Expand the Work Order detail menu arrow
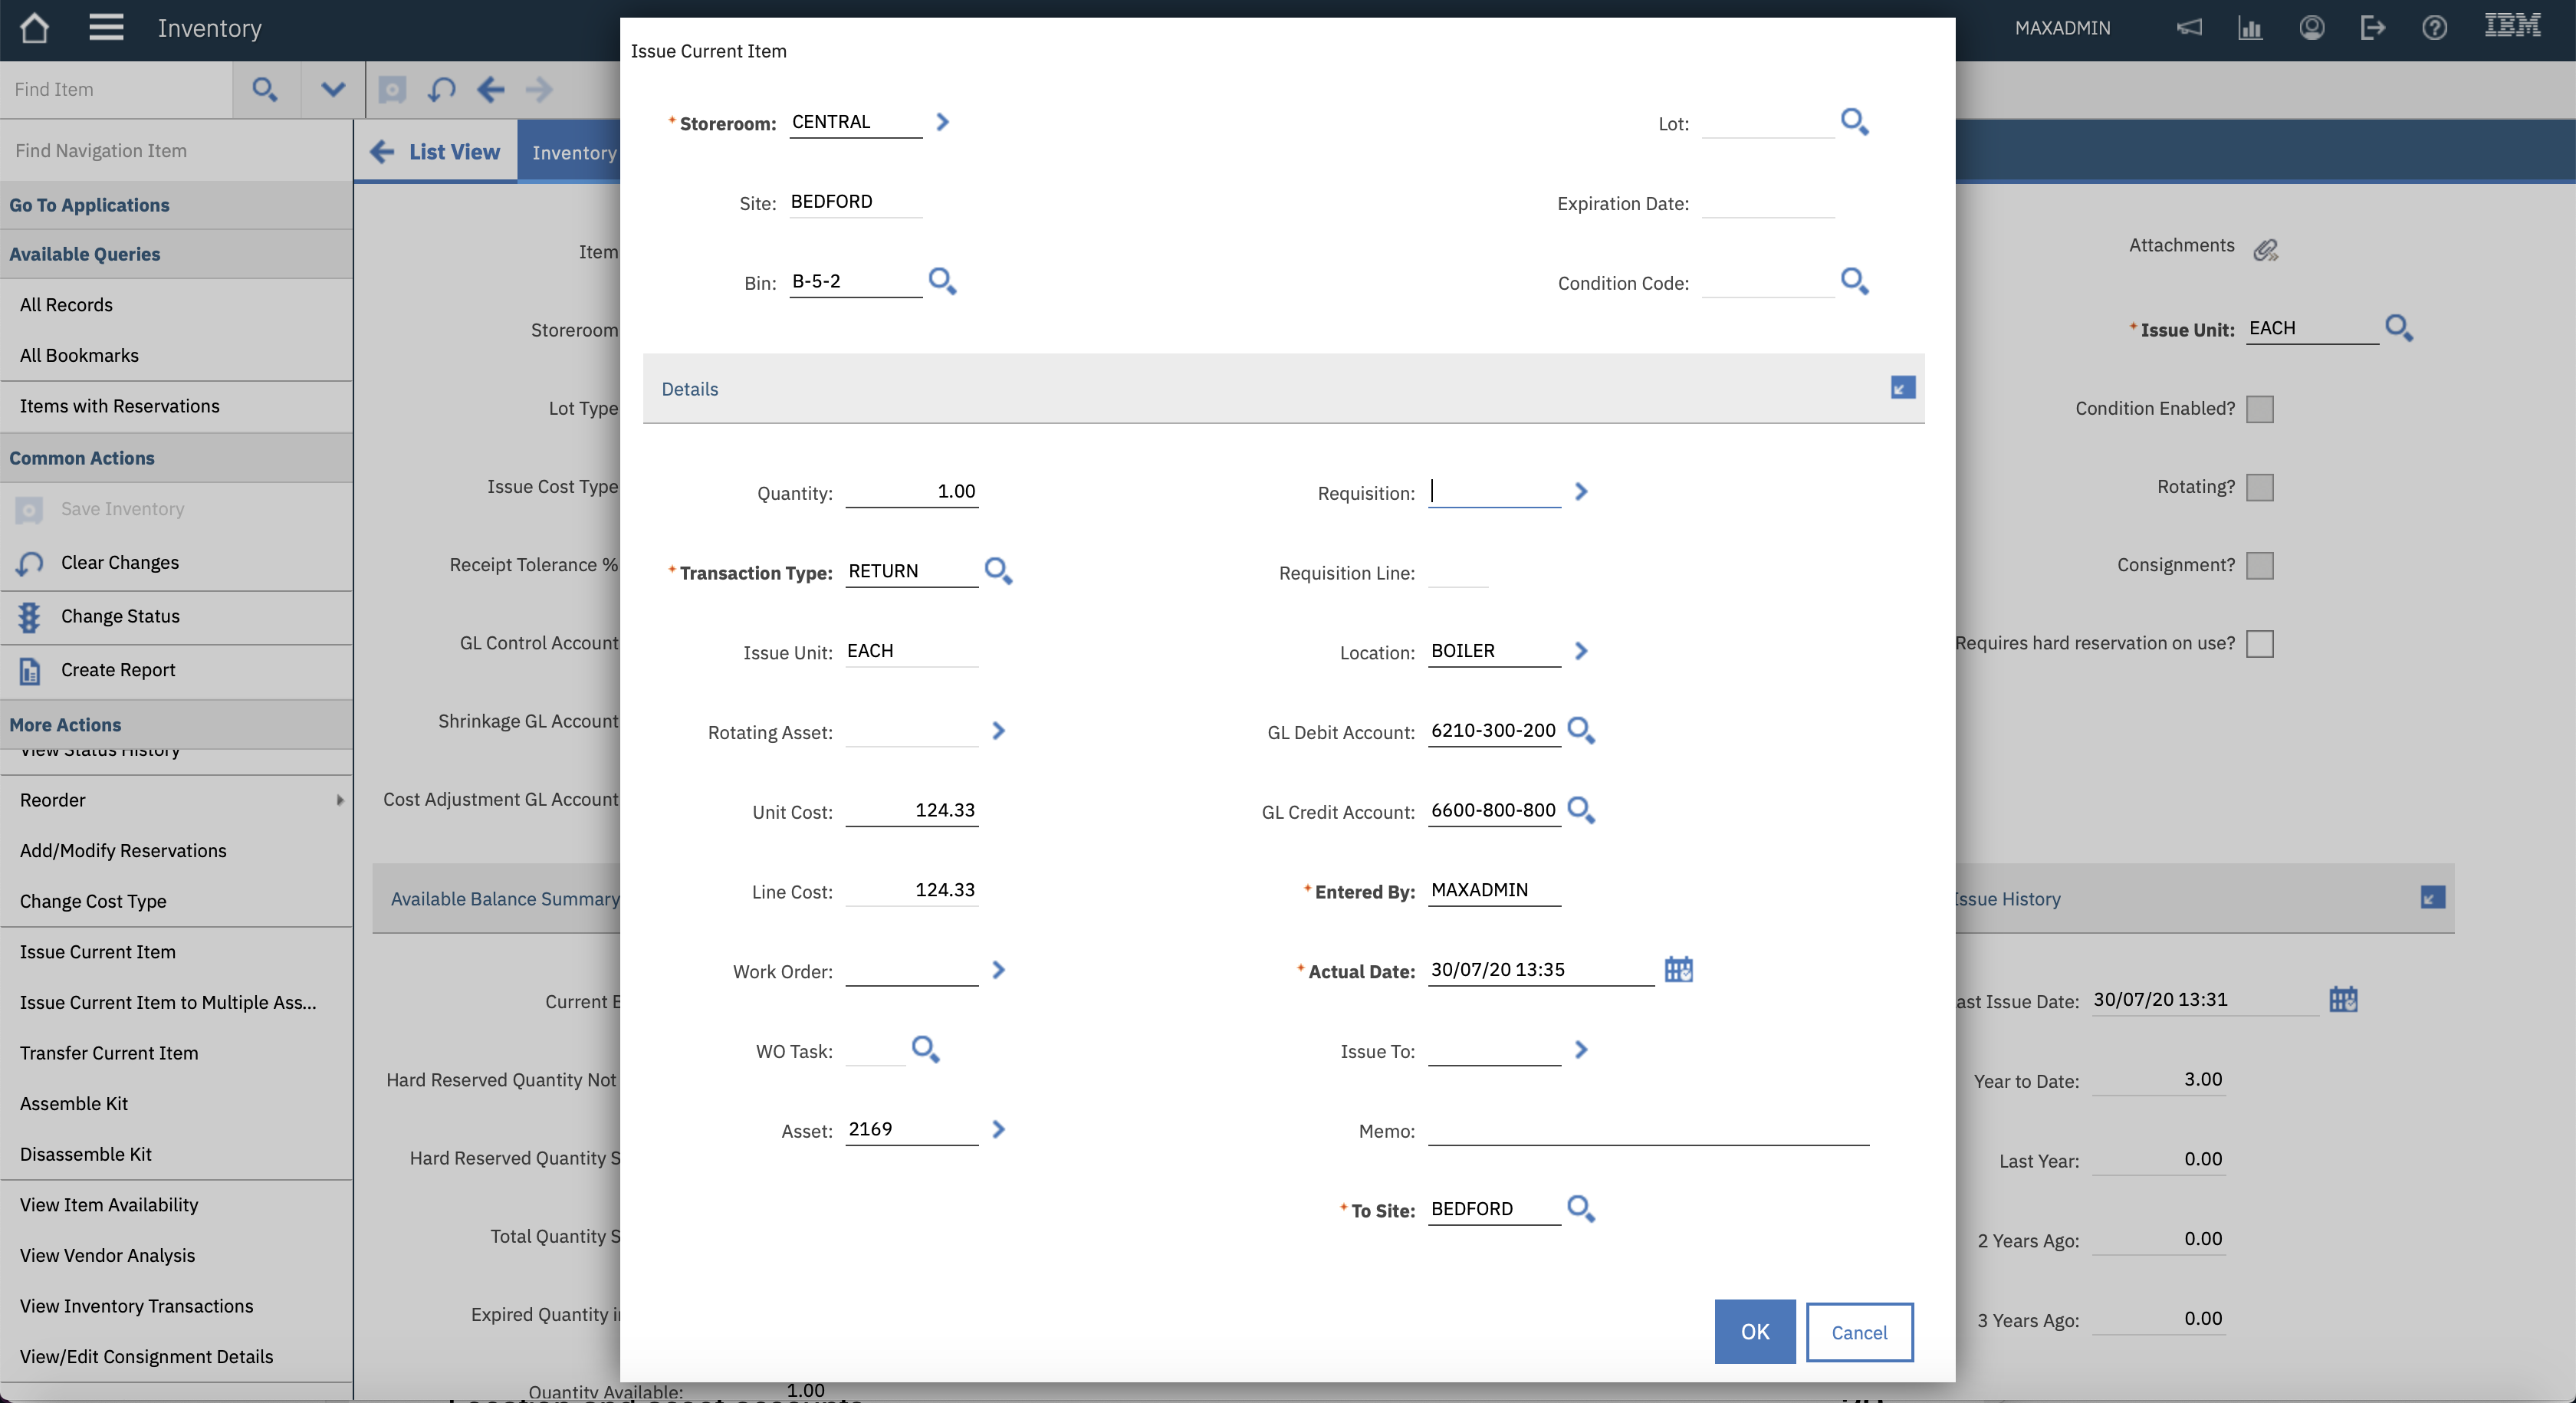This screenshot has width=2576, height=1403. tap(998, 970)
